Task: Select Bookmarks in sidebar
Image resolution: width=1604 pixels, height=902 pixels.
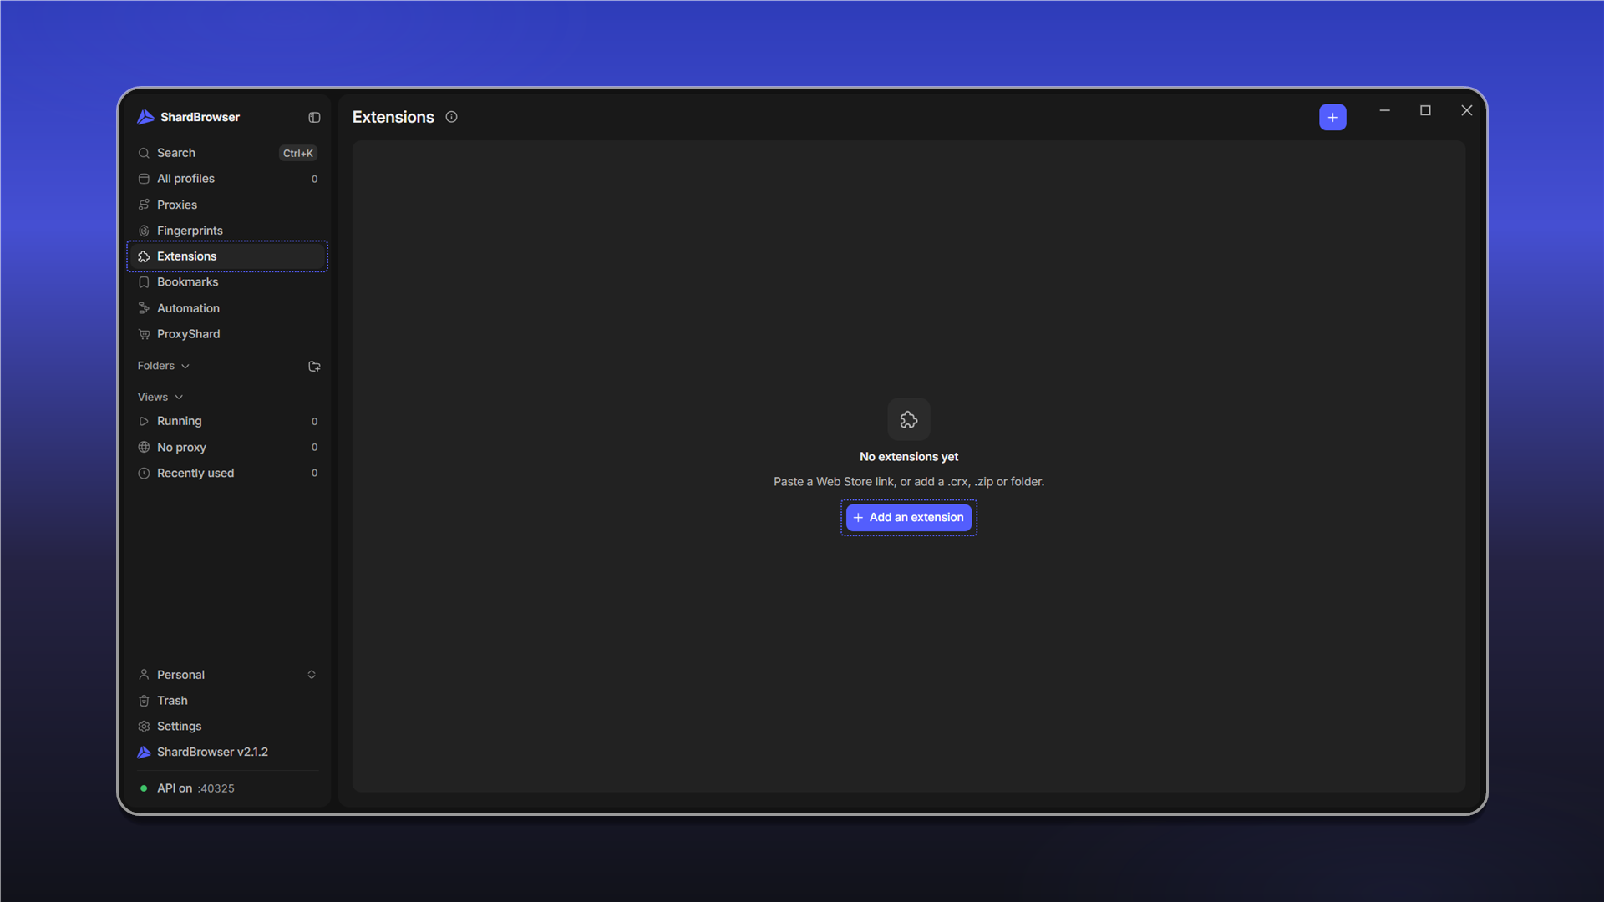Action: (226, 282)
